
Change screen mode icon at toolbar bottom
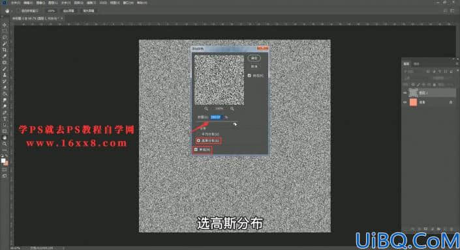(5, 176)
